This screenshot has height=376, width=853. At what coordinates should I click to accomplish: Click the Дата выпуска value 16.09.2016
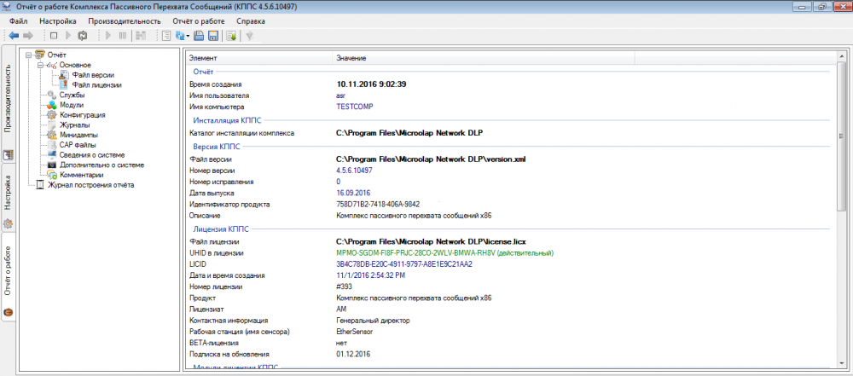[x=353, y=194]
